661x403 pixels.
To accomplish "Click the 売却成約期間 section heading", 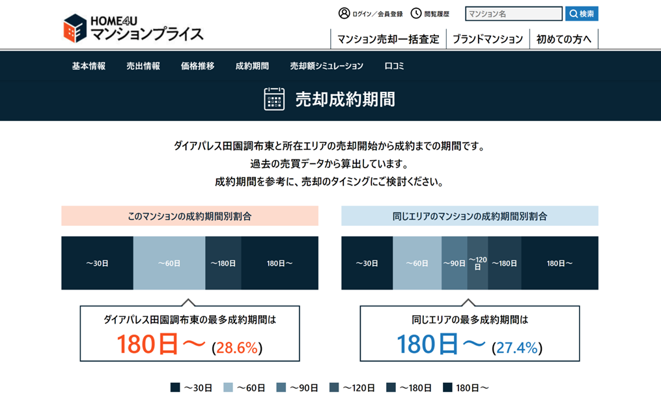I will point(345,100).
